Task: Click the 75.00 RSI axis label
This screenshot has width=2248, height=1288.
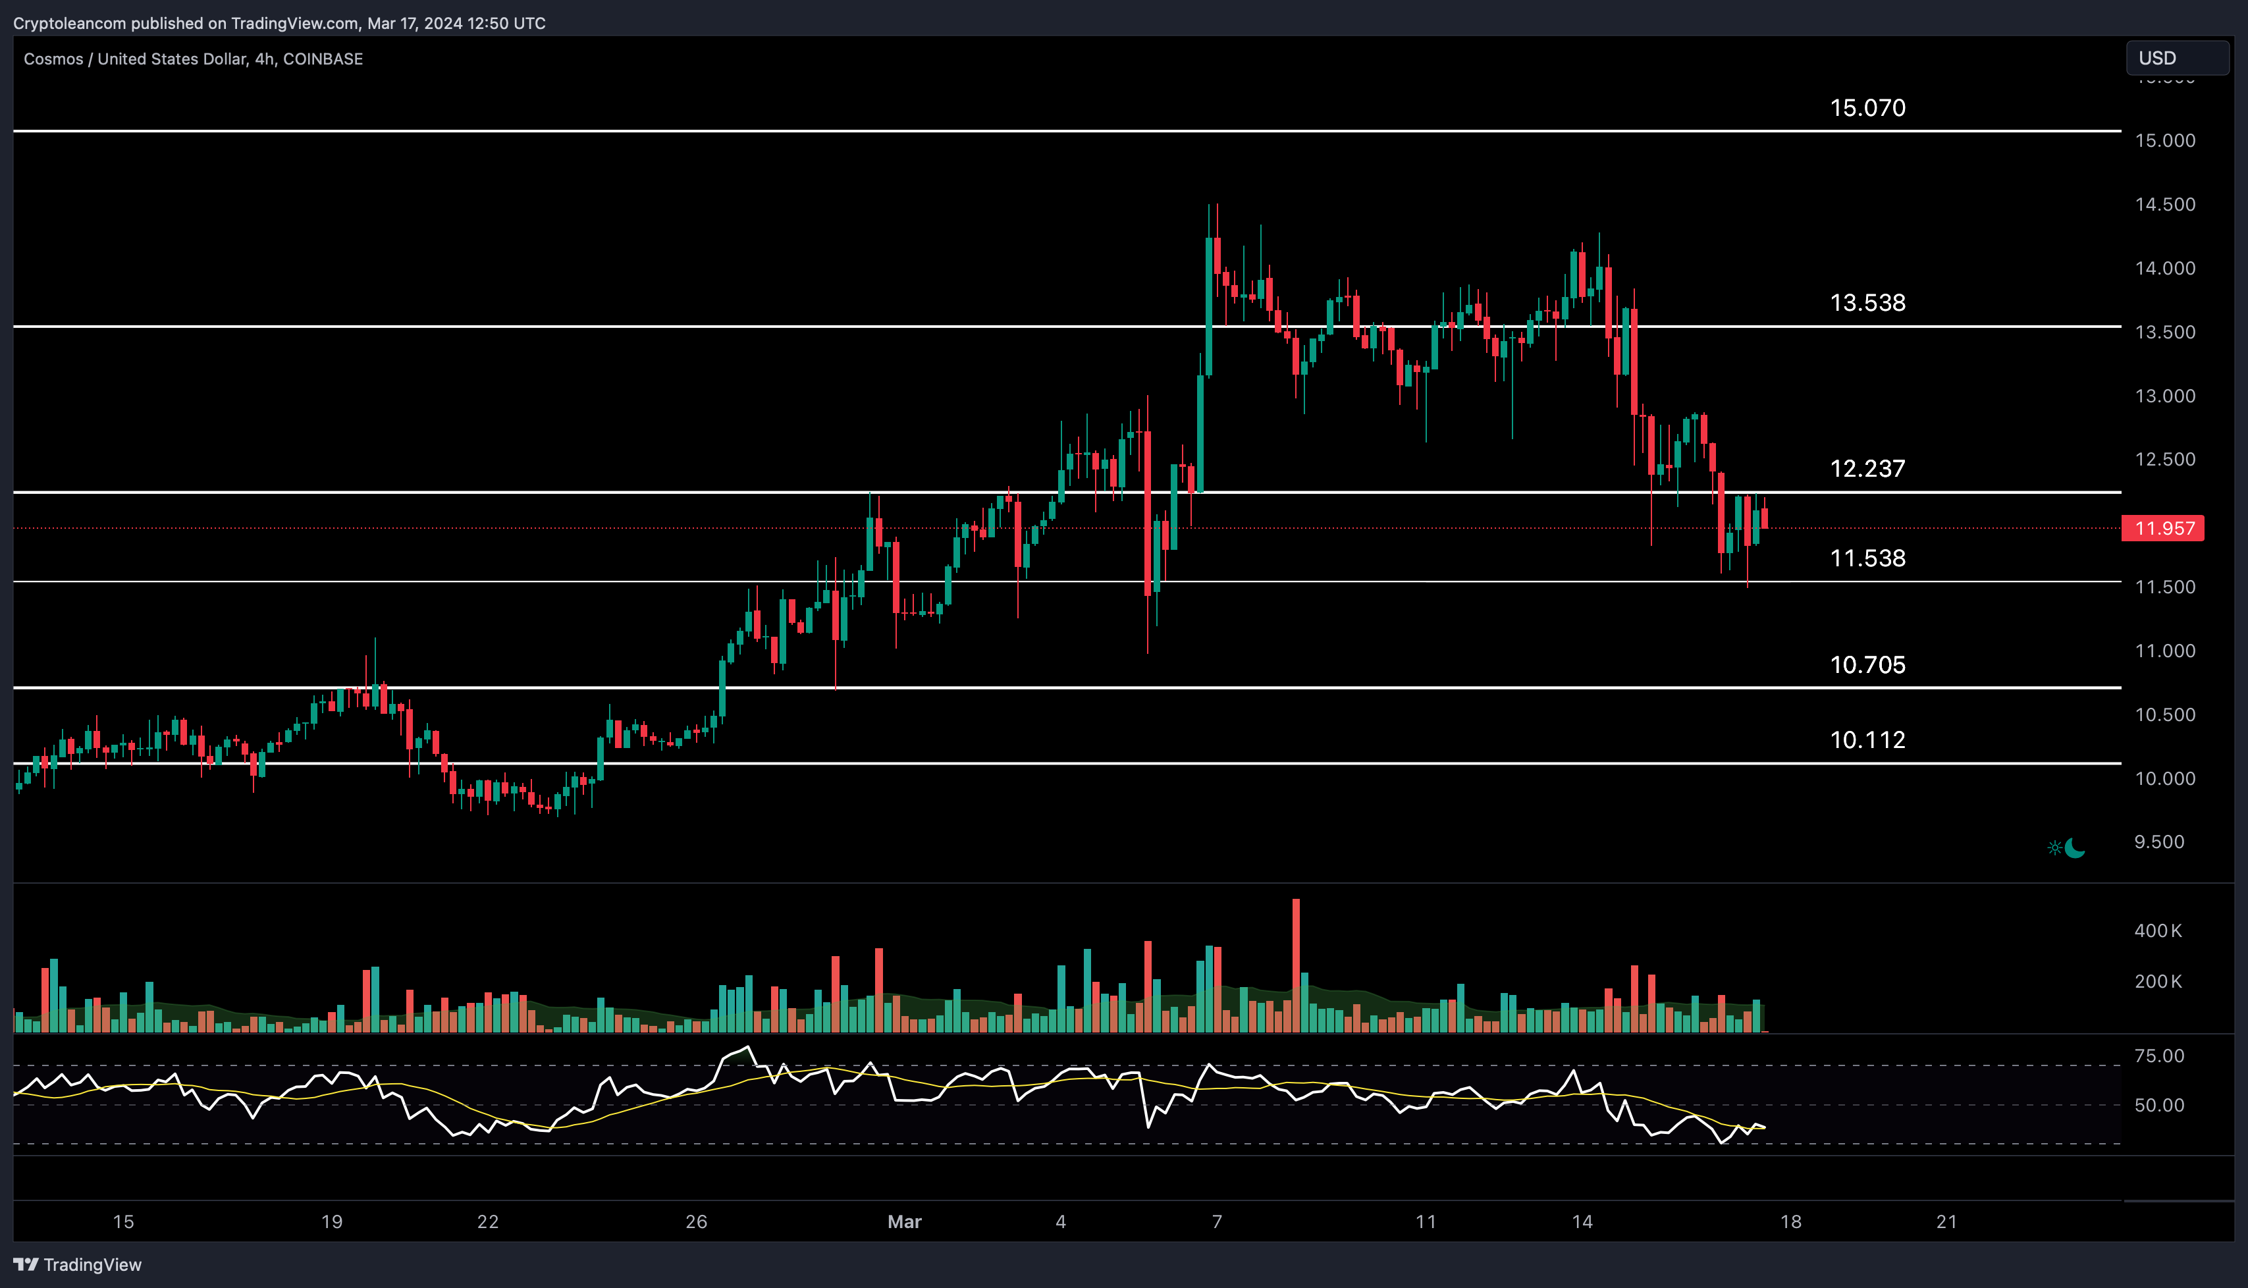Action: (2158, 1056)
